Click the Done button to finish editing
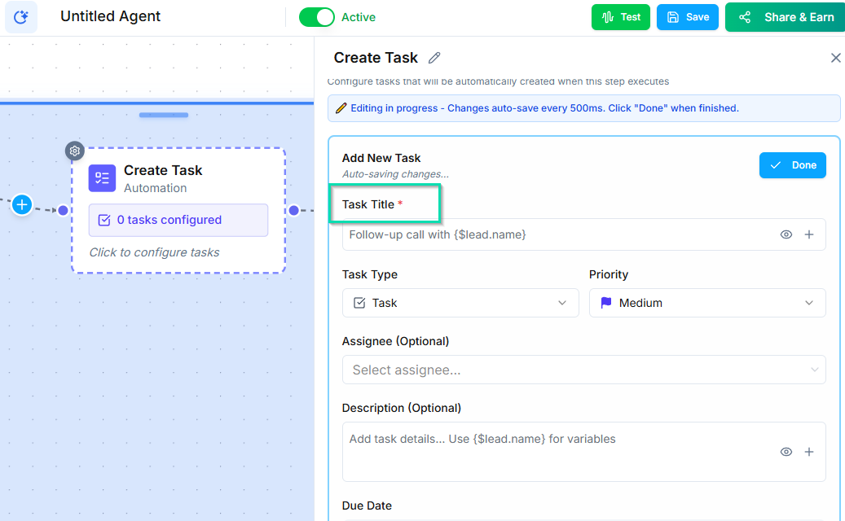 coord(792,164)
